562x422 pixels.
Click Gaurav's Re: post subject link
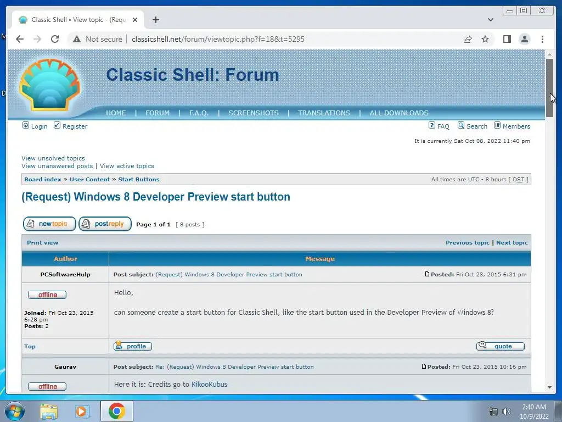pyautogui.click(x=234, y=367)
